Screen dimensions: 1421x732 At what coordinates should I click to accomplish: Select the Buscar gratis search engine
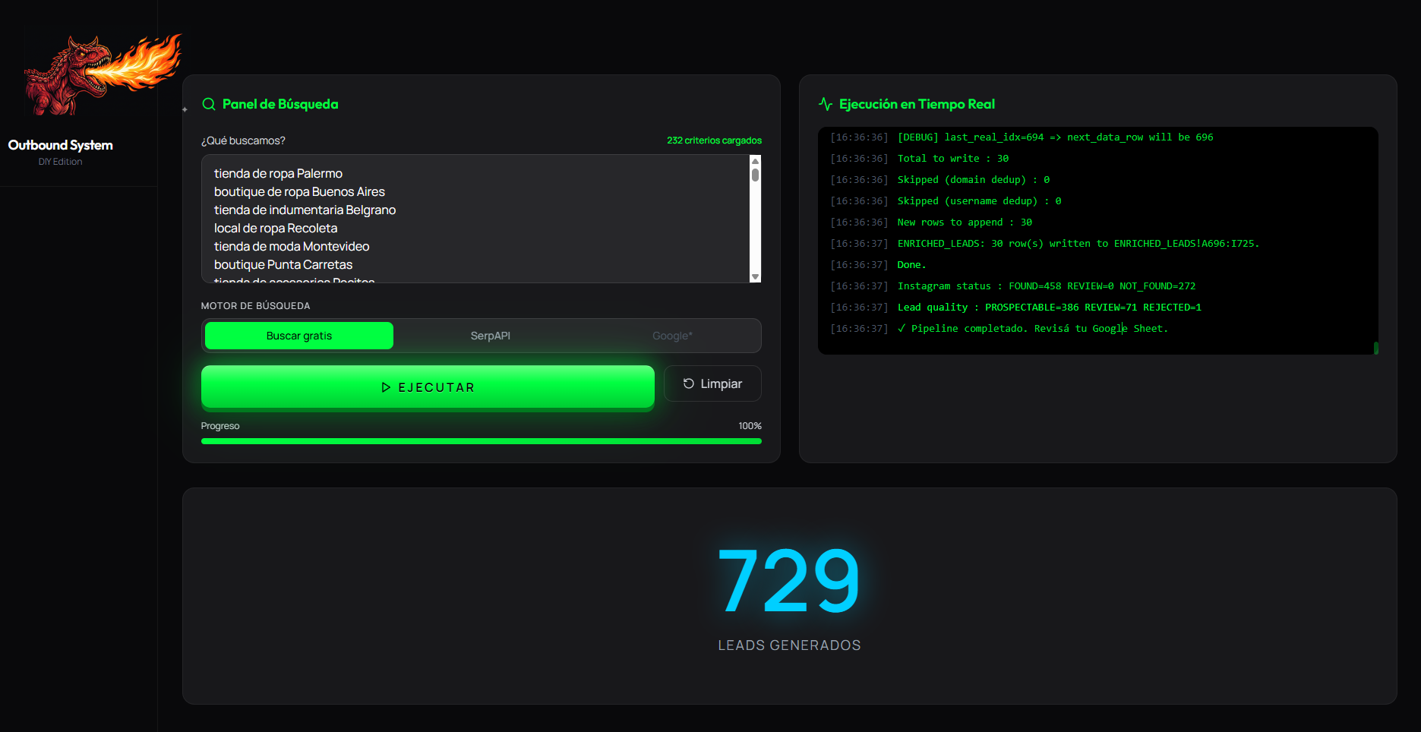click(299, 336)
